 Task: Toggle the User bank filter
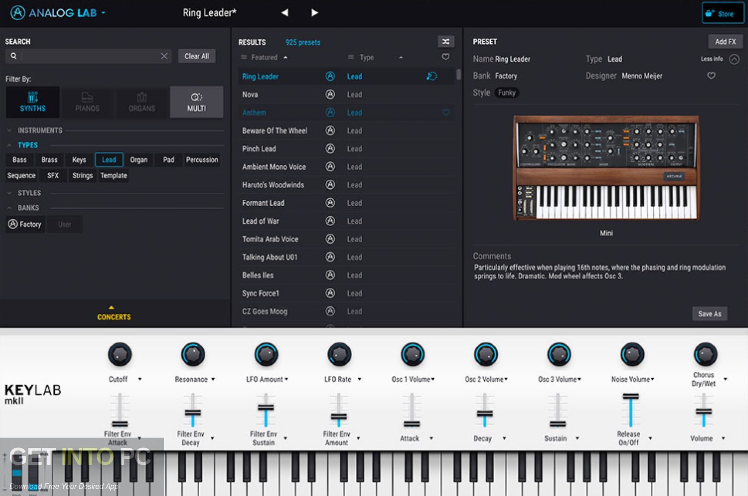coord(65,224)
